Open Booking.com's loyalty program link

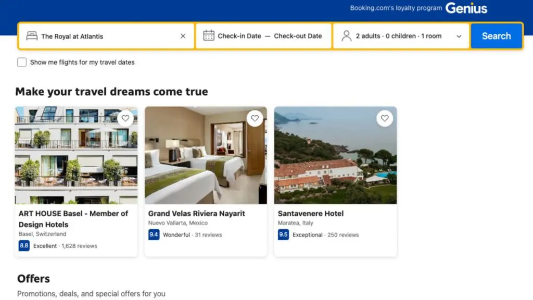[x=397, y=8]
